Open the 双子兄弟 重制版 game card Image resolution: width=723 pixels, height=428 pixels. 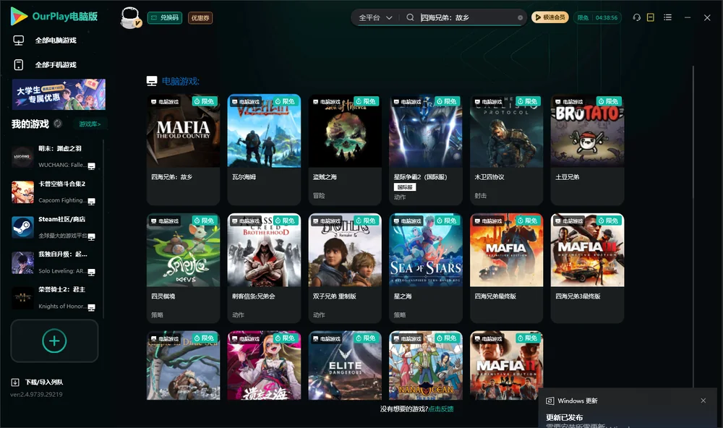coord(345,268)
